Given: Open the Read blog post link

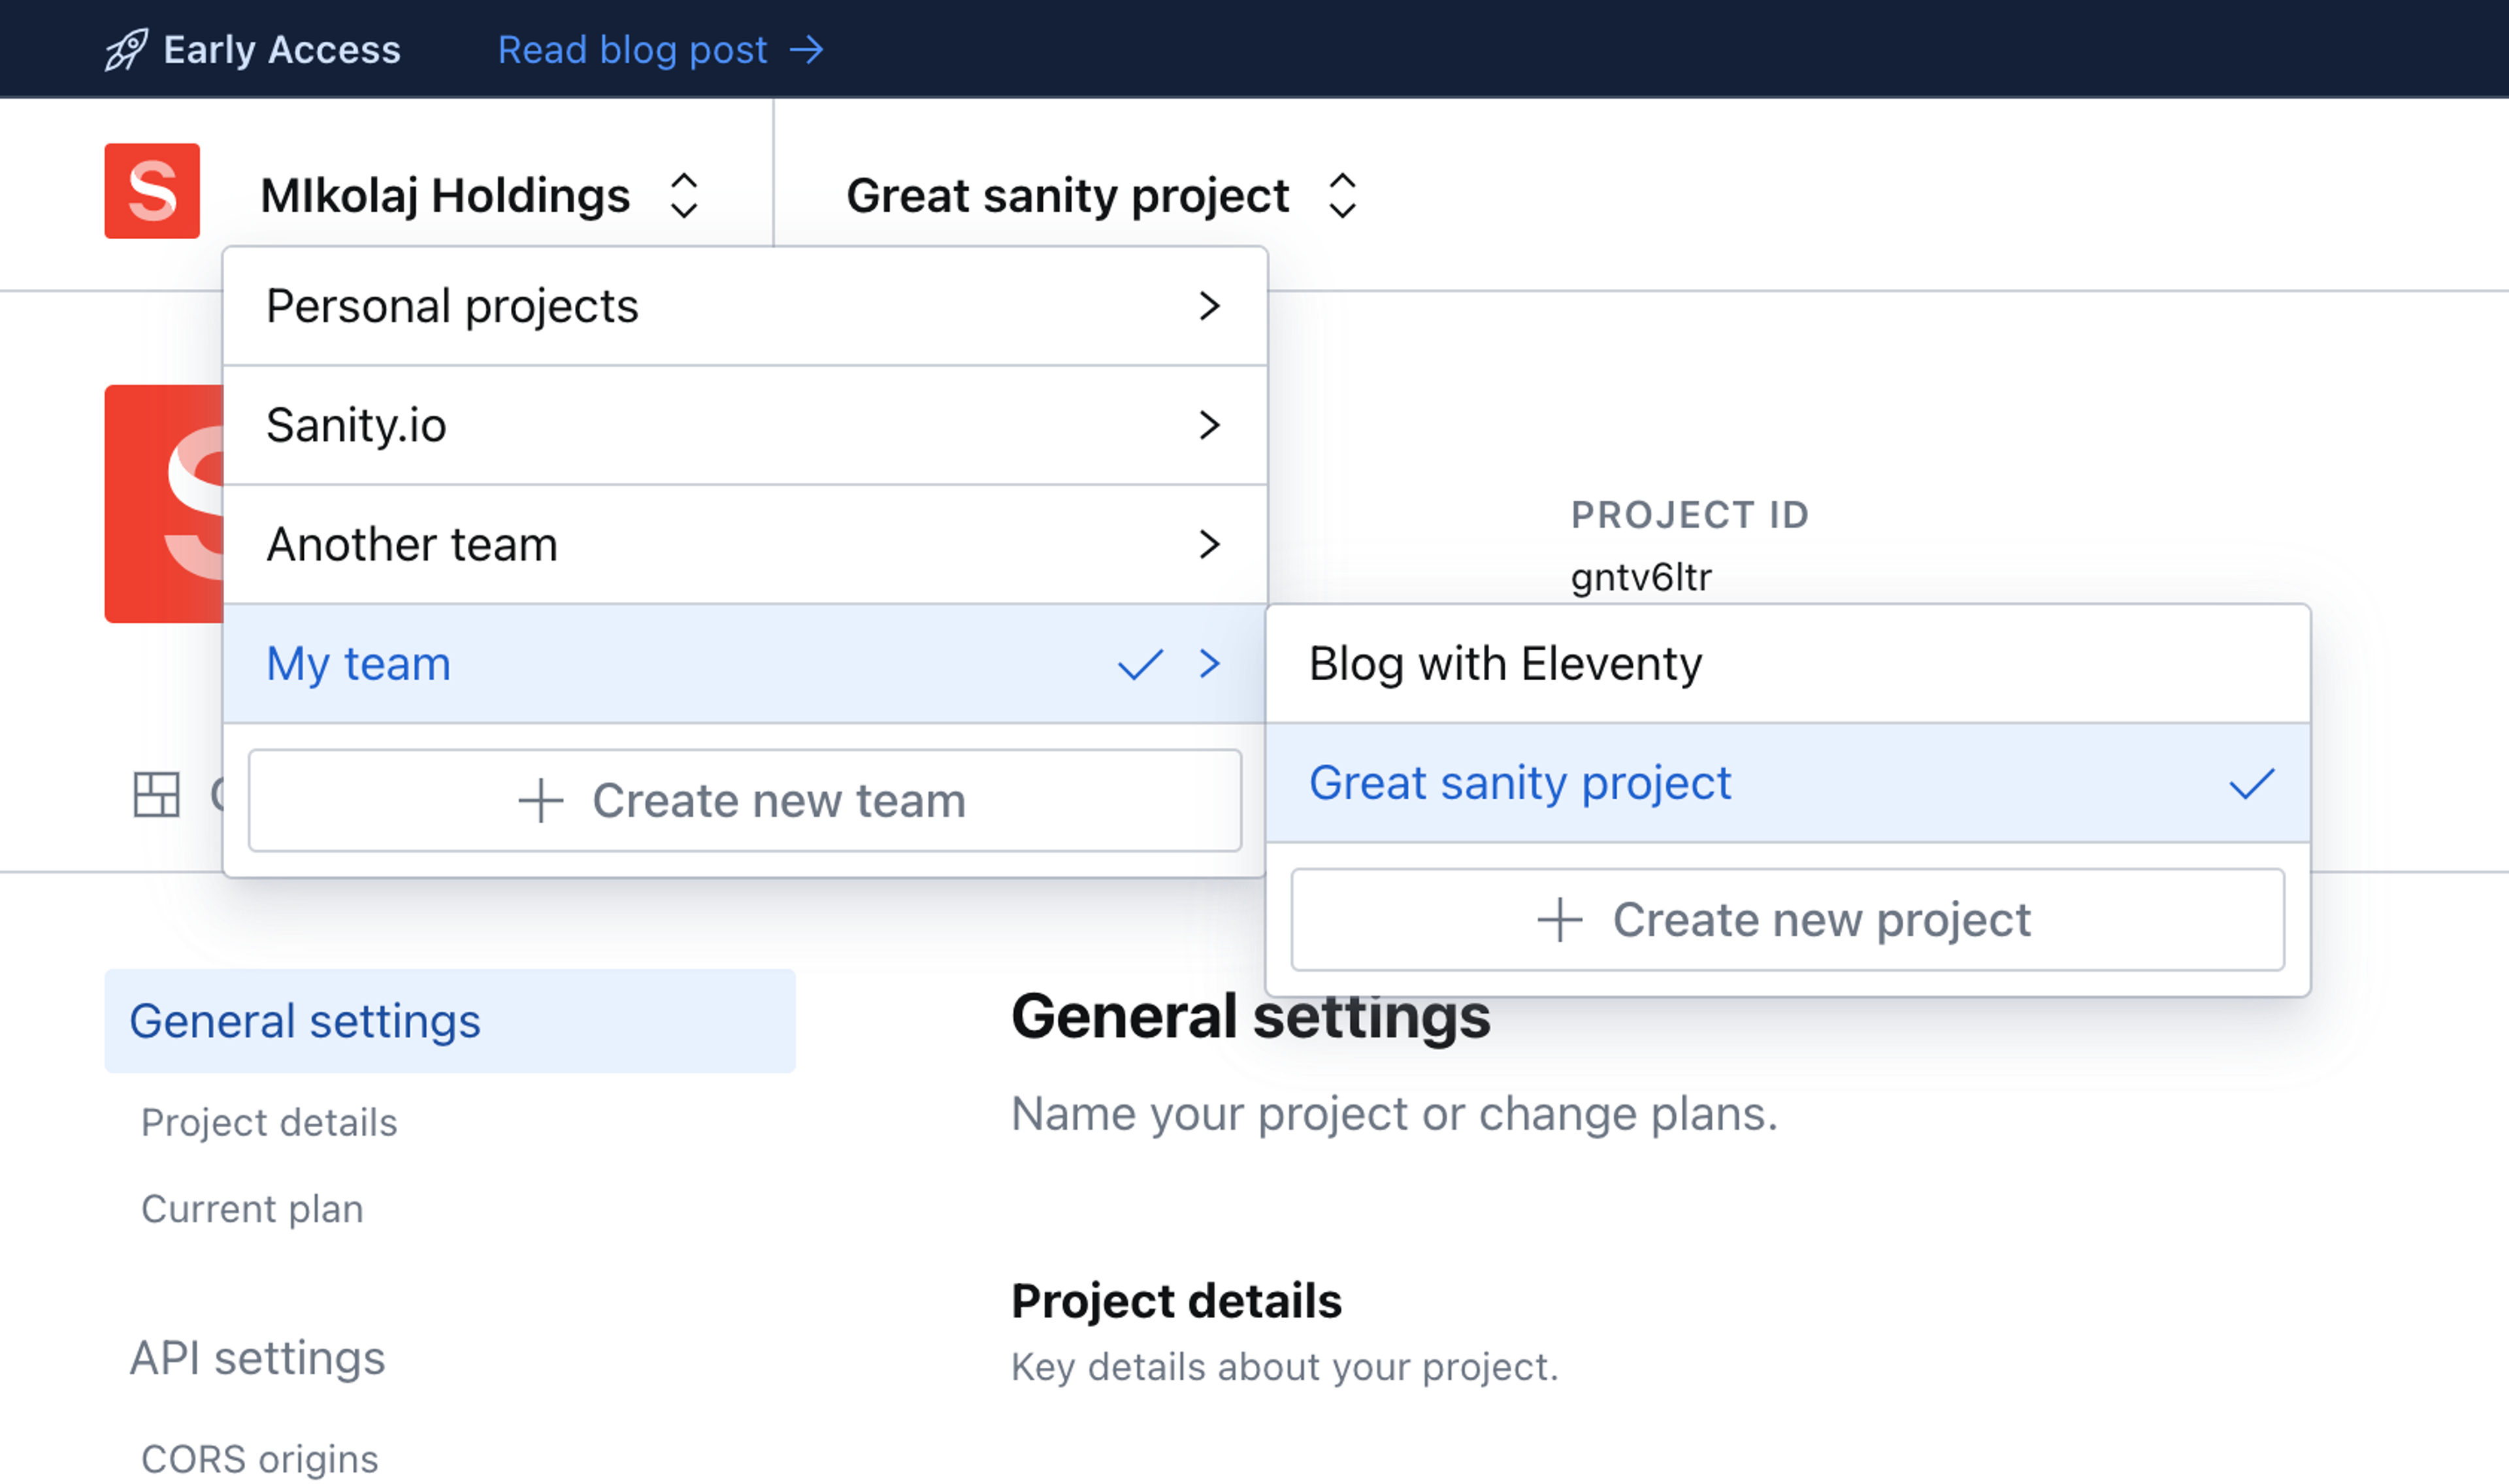Looking at the screenshot, I should pos(632,50).
